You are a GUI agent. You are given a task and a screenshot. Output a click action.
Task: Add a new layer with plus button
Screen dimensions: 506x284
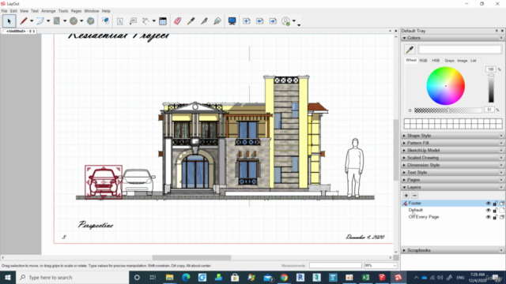tap(406, 196)
